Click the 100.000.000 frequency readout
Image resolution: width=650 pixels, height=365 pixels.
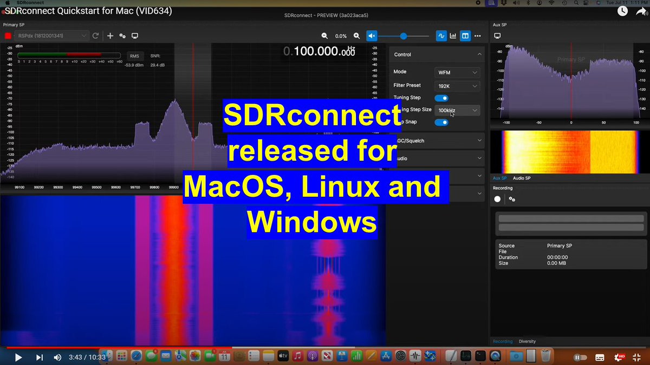pos(320,51)
